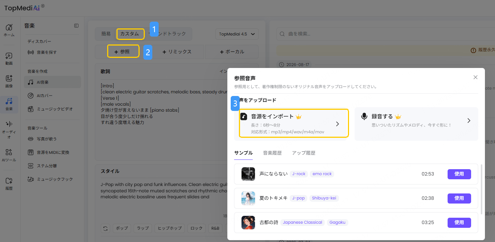
Task: Click the search magnifier icon
Action: click(x=283, y=34)
